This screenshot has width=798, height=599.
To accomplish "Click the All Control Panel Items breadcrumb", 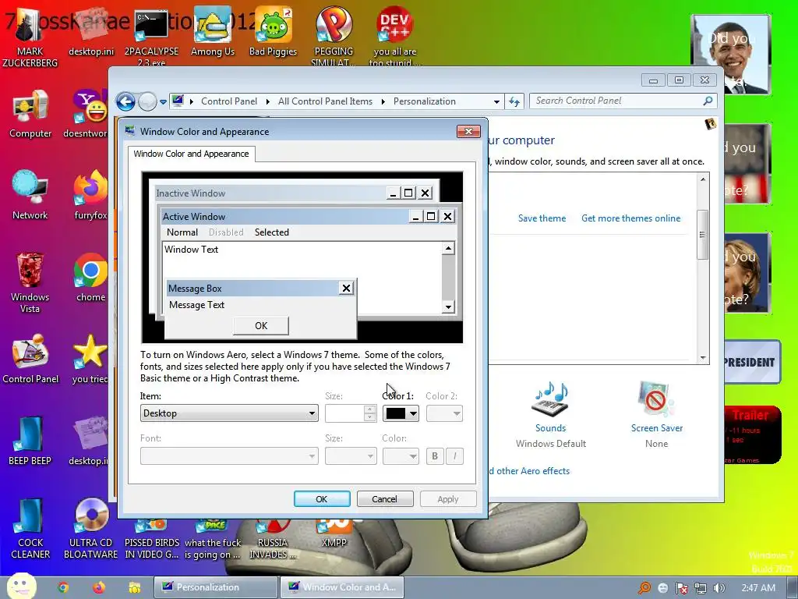I will 325,101.
